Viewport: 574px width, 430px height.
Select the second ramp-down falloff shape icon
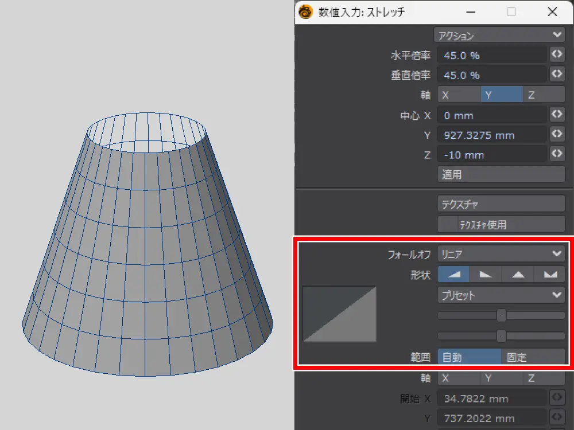[x=486, y=275]
